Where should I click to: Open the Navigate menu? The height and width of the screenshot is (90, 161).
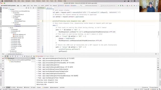28,1
